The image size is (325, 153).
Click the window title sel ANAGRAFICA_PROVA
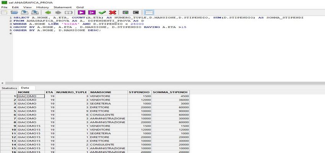(x=31, y=3)
